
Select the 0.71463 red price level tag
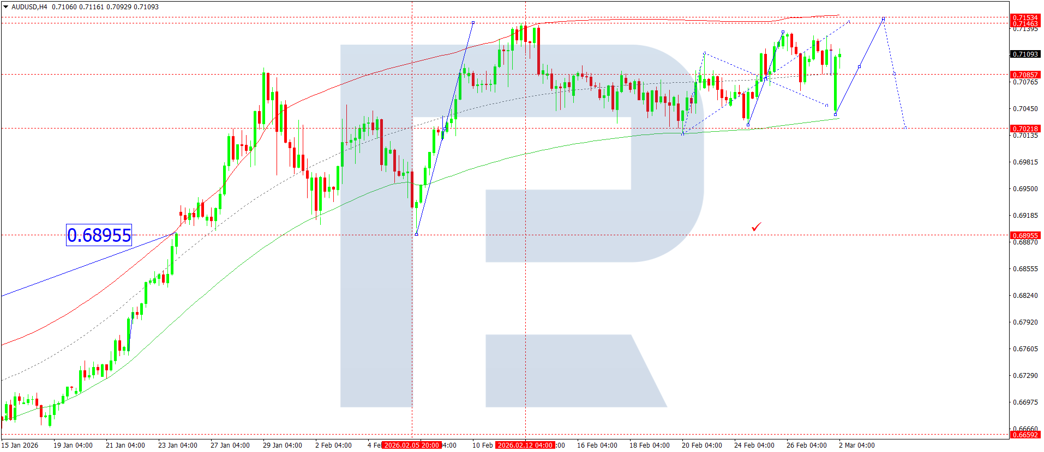click(1025, 24)
